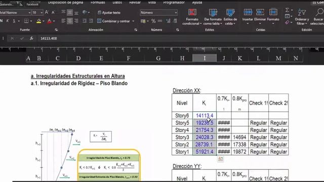Align text to the vertical middle

(x=70, y=12)
